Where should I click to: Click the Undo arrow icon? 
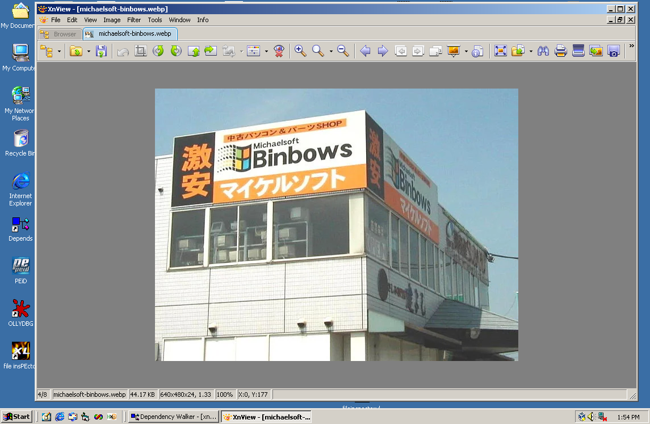point(123,51)
